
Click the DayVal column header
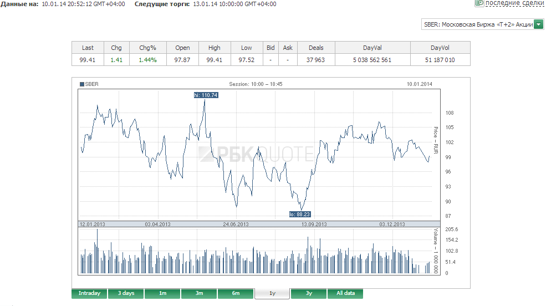point(372,48)
